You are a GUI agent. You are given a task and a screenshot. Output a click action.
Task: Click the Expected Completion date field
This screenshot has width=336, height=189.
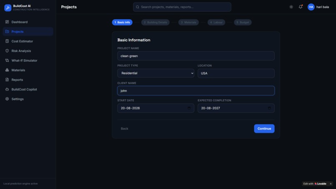click(236, 108)
